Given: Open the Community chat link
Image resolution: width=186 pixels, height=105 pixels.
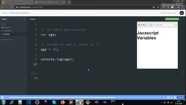Looking at the screenshot, I should pyautogui.click(x=168, y=13).
